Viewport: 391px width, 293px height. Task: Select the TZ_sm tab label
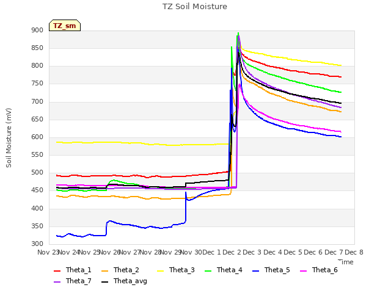click(65, 26)
